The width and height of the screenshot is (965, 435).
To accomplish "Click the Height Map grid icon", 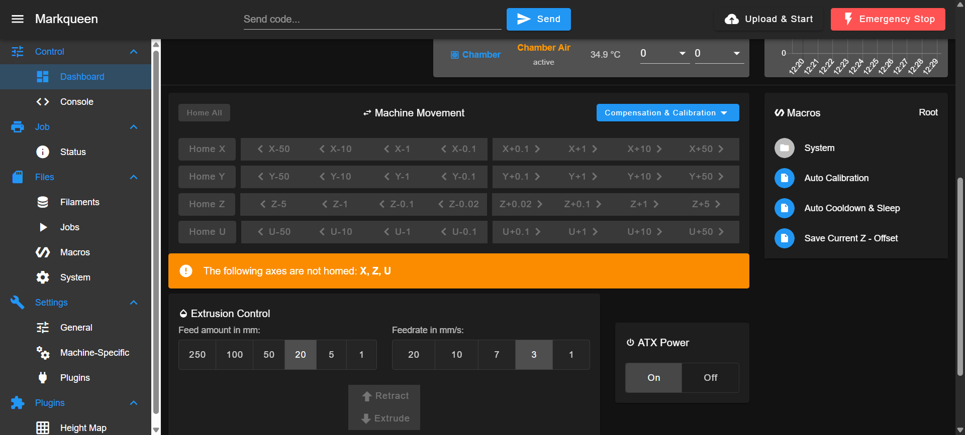I will (43, 427).
